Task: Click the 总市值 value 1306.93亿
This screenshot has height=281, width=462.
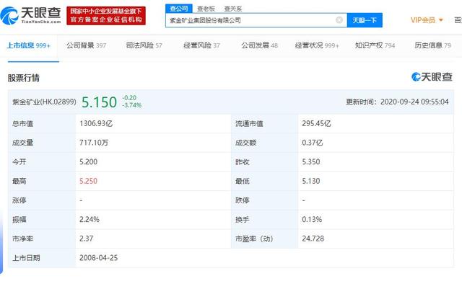Action: pyautogui.click(x=96, y=123)
